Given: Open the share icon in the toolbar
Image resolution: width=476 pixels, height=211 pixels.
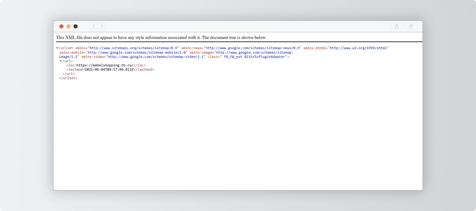Looking at the screenshot, I should click(397, 26).
